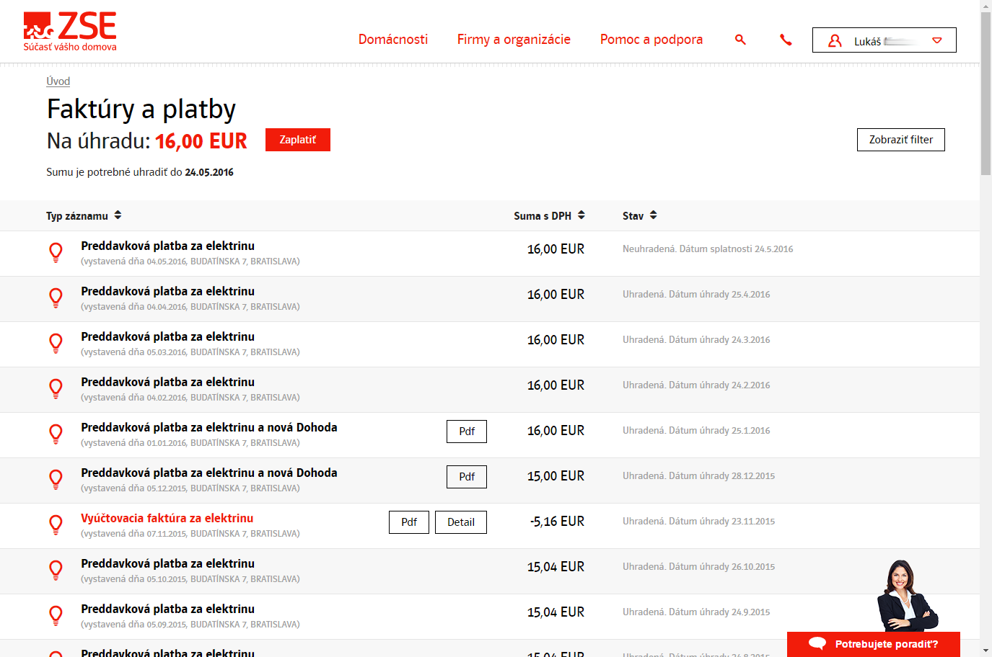Click bulb icon of invoice issued 04.04.2016
Screen dimensions: 992x657
coord(56,298)
